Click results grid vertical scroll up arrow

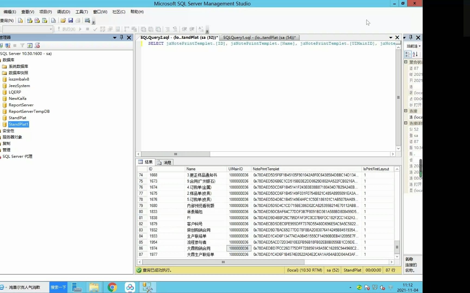(x=397, y=169)
